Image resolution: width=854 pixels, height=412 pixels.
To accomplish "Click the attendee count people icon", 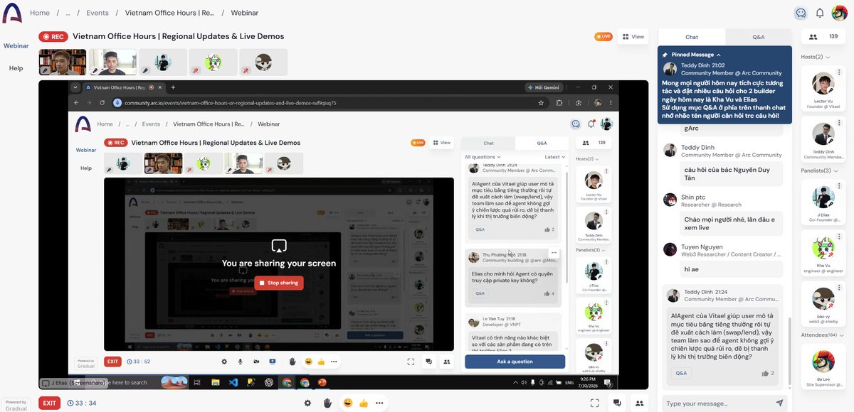I will pos(813,37).
